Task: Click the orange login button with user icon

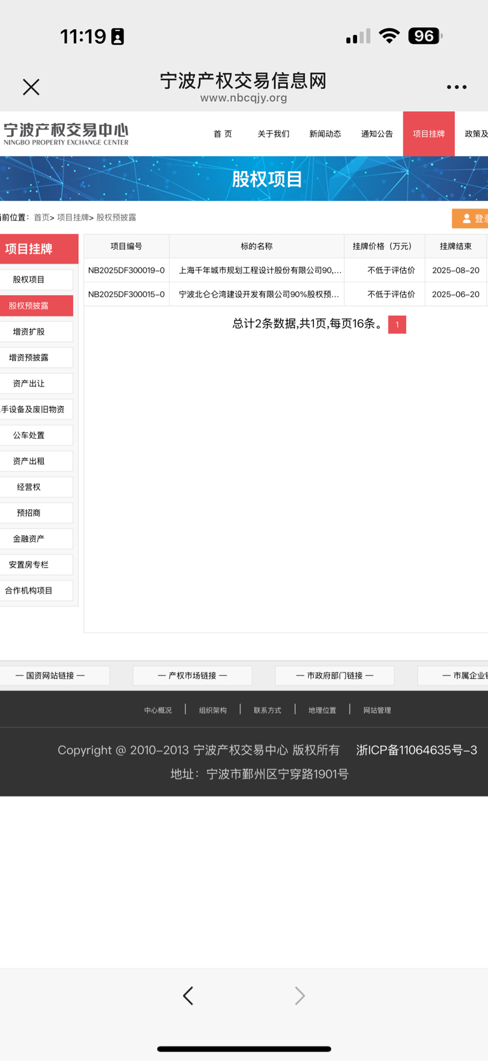Action: 470,218
